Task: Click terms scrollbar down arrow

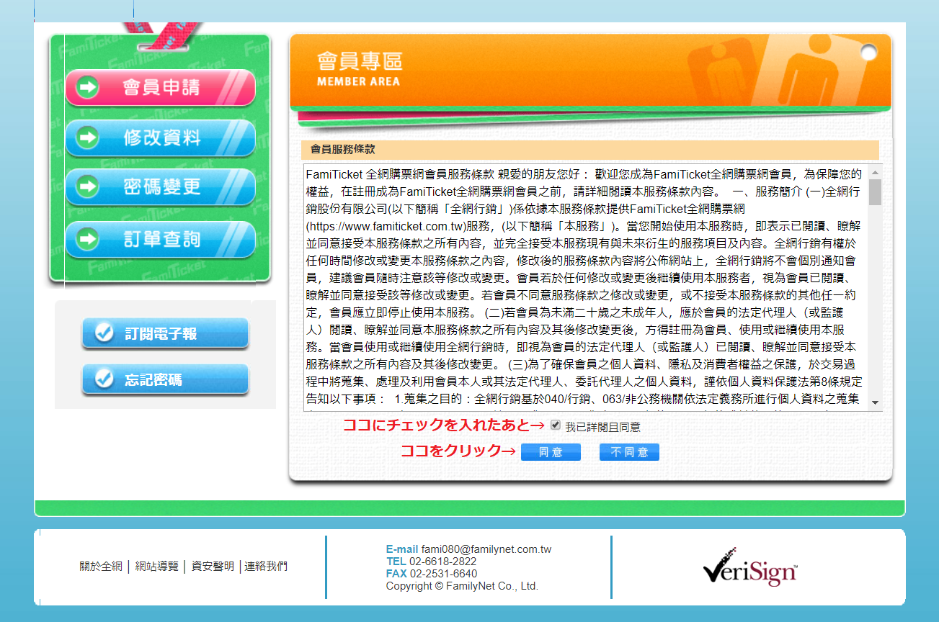Action: [x=875, y=402]
